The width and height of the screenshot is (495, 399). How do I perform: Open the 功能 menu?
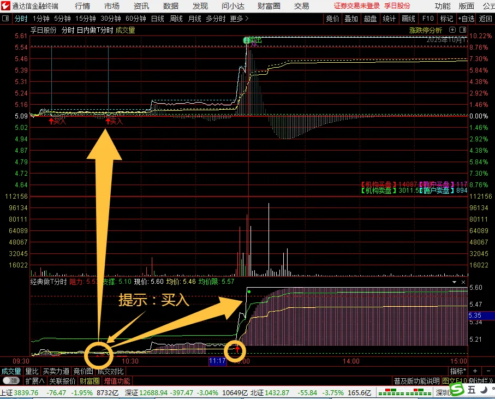[442, 6]
